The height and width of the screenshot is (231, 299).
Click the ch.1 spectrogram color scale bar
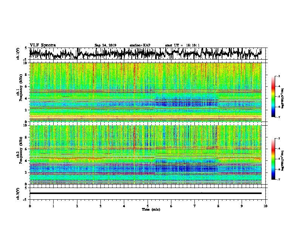(273, 97)
